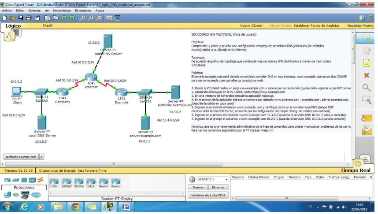The height and width of the screenshot is (214, 378).
Task: Zoom in with the plus magnifier
Action: [x=82, y=18]
